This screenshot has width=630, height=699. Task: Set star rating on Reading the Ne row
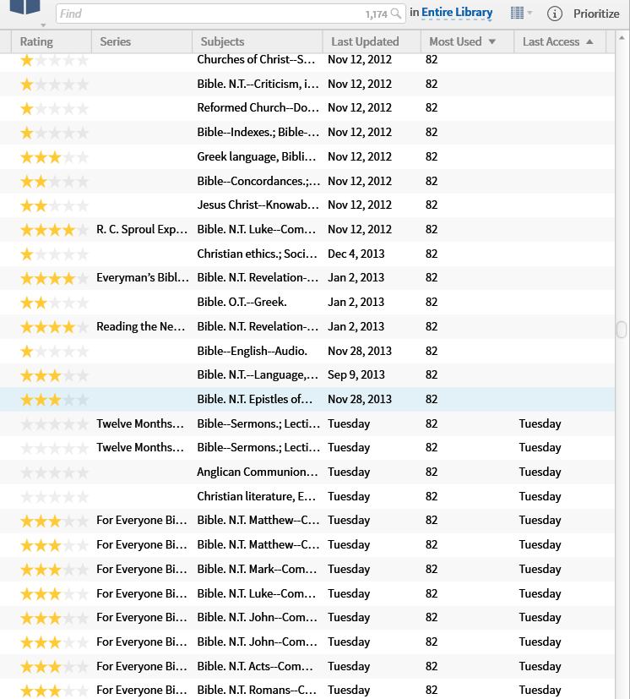[x=54, y=327]
